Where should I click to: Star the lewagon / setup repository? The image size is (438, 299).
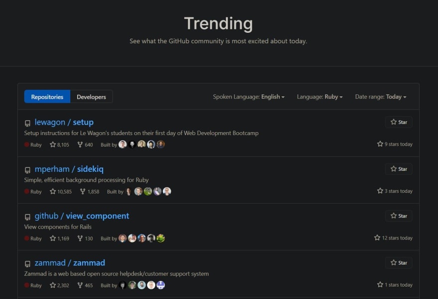tap(399, 122)
